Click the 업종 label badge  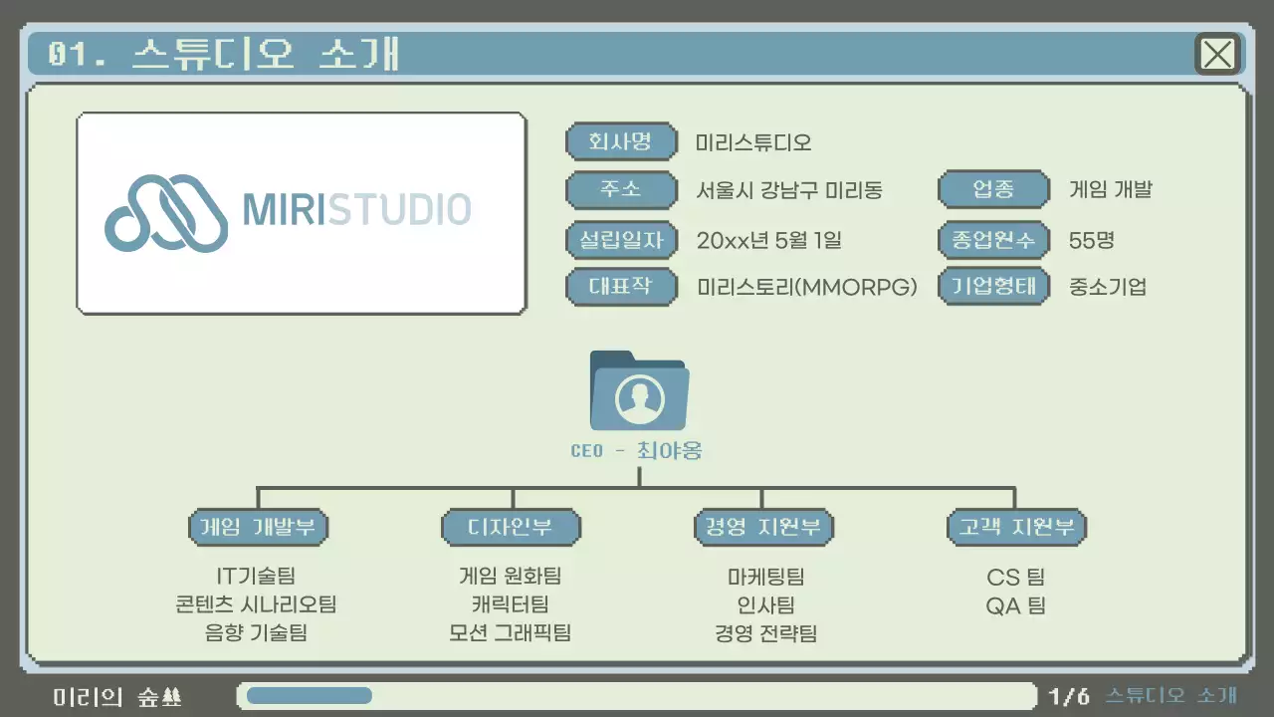tap(992, 189)
